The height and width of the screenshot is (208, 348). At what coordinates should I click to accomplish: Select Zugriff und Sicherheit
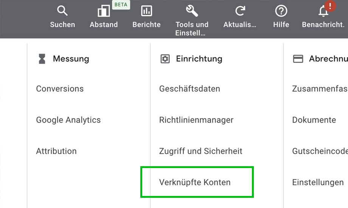point(201,151)
